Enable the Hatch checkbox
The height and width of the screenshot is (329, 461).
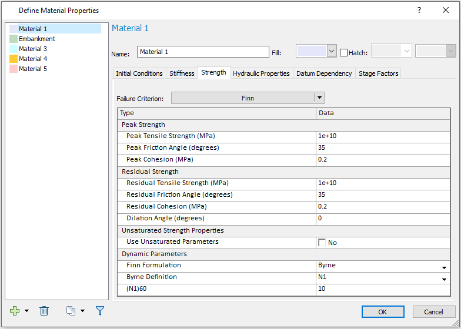(x=344, y=52)
